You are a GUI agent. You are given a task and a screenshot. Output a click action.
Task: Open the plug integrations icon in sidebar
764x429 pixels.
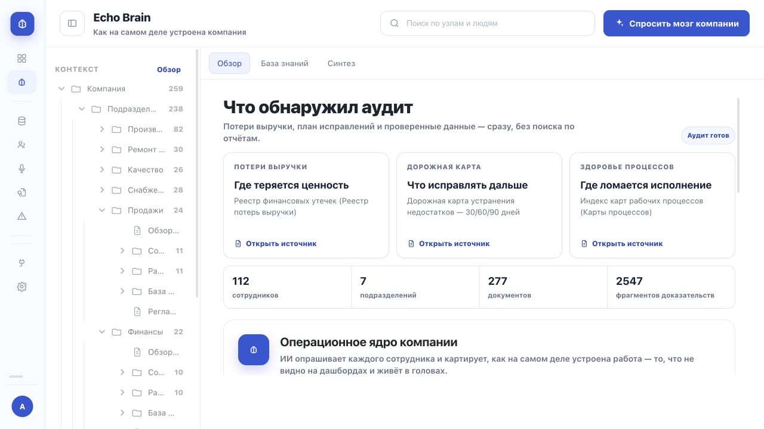coord(22,263)
